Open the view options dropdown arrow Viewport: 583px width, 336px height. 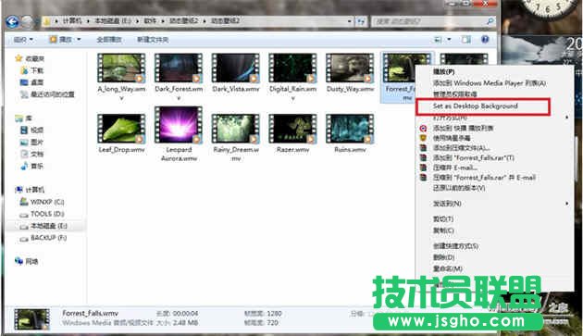[x=449, y=39]
